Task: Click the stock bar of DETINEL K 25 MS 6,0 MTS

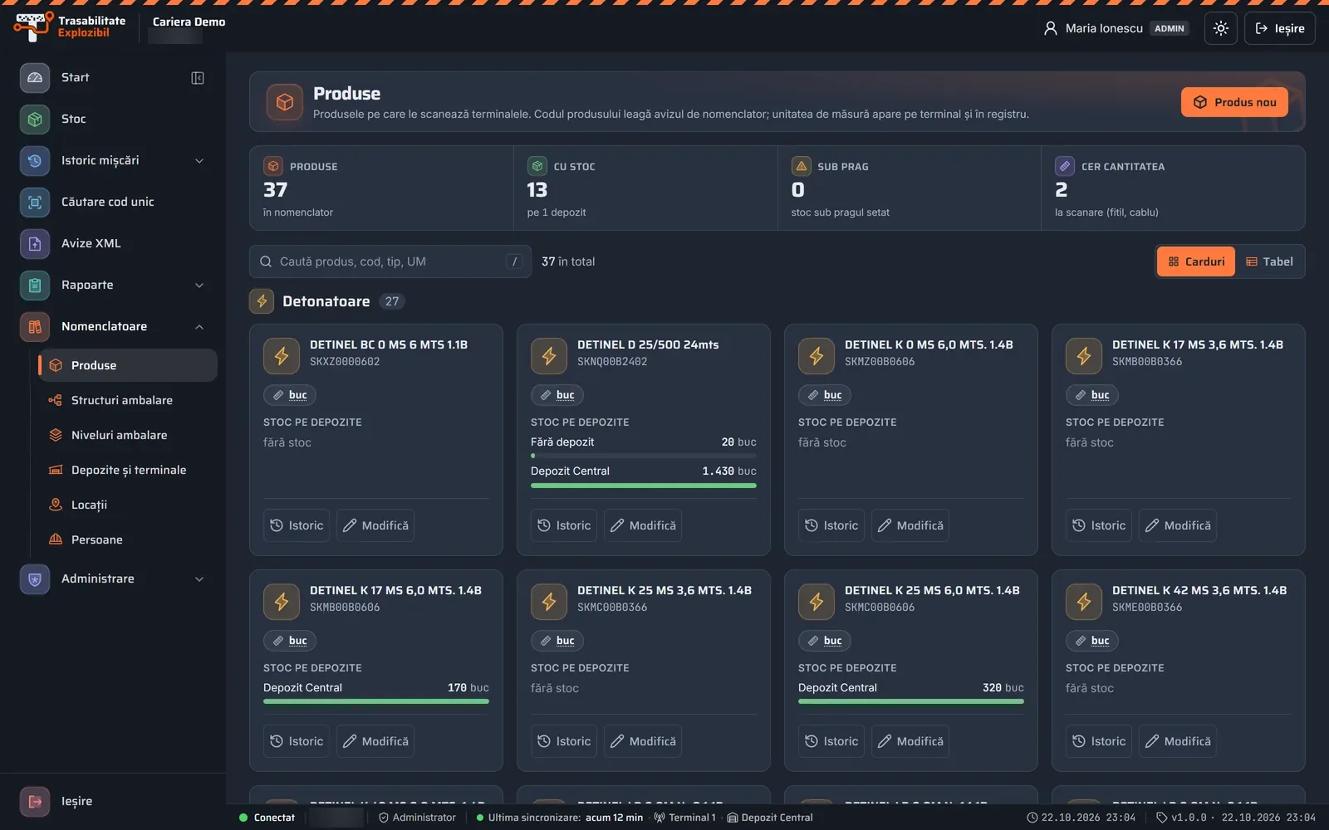Action: (911, 701)
